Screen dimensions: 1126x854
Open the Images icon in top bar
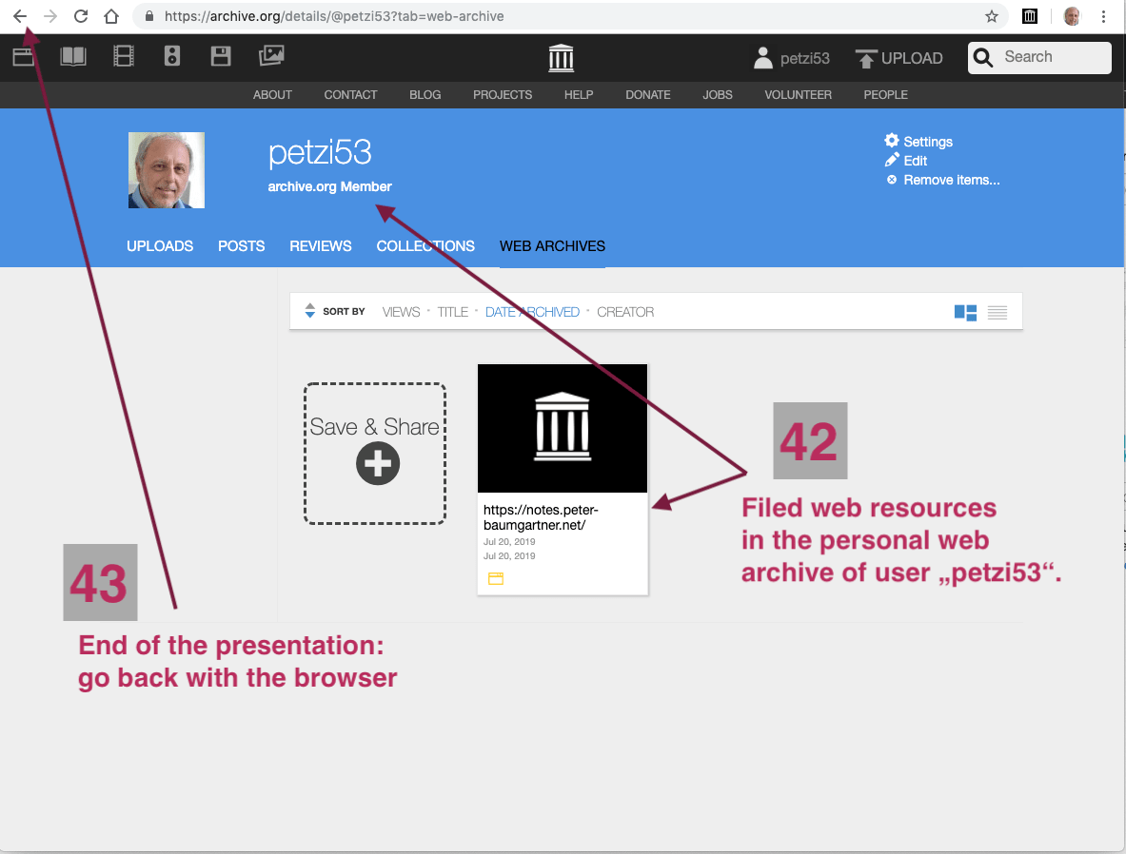271,57
